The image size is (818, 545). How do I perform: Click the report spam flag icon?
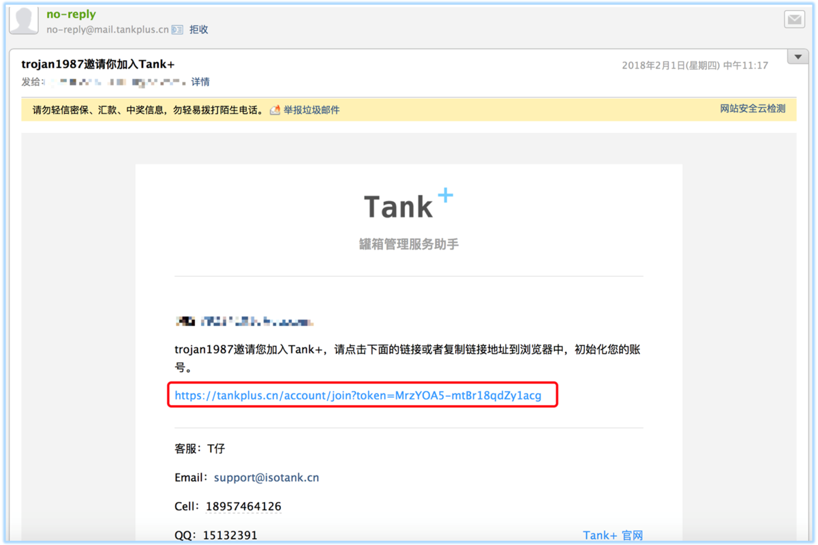[x=275, y=110]
